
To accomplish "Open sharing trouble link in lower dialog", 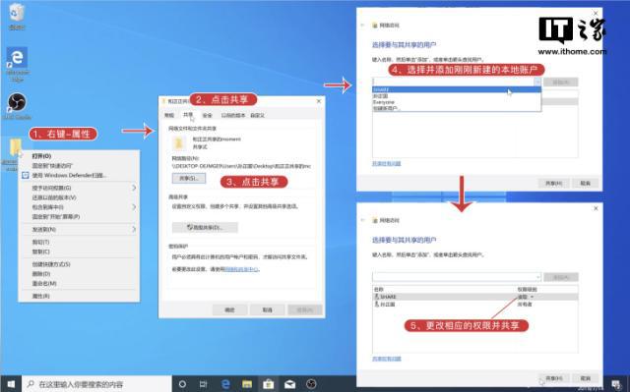I will (x=387, y=359).
